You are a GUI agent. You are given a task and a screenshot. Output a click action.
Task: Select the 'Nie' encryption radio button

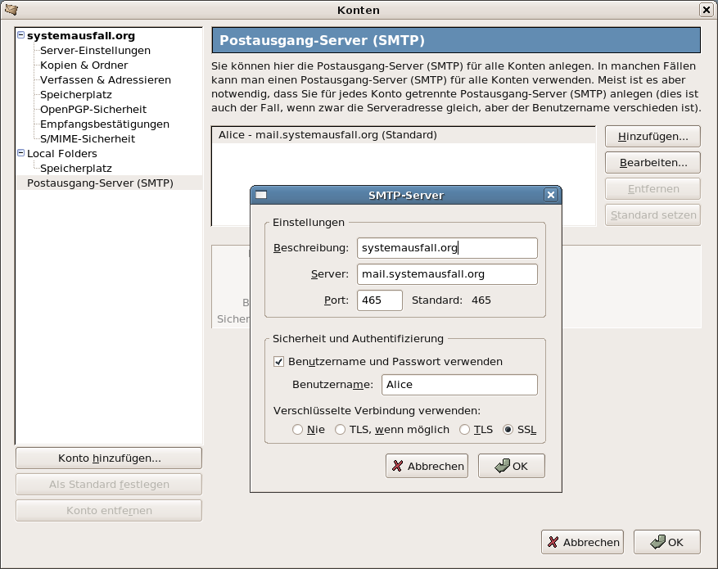298,429
